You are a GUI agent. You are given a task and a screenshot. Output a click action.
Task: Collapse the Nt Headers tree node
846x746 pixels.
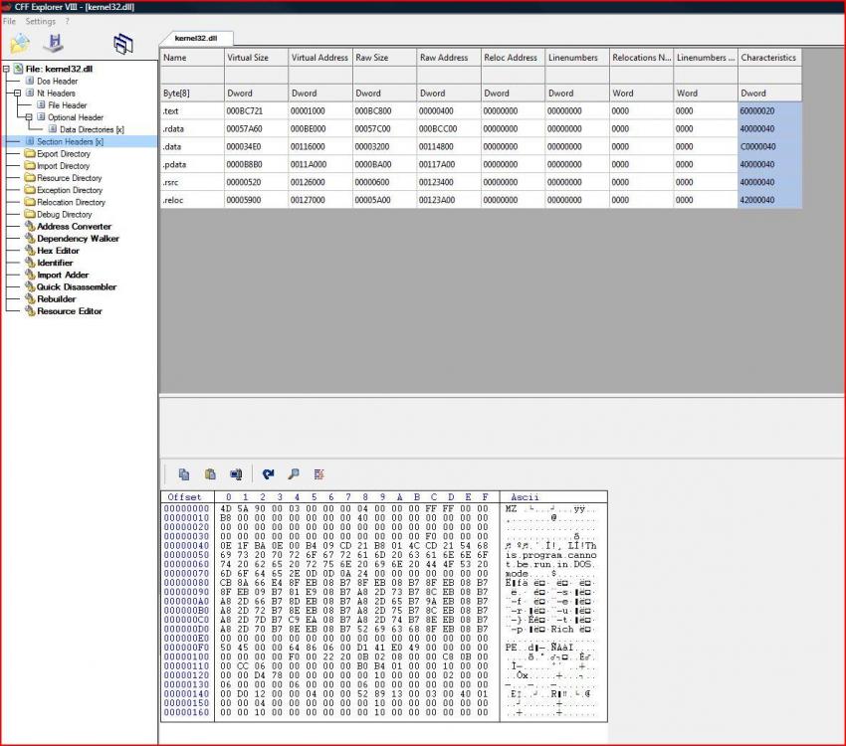tap(18, 93)
